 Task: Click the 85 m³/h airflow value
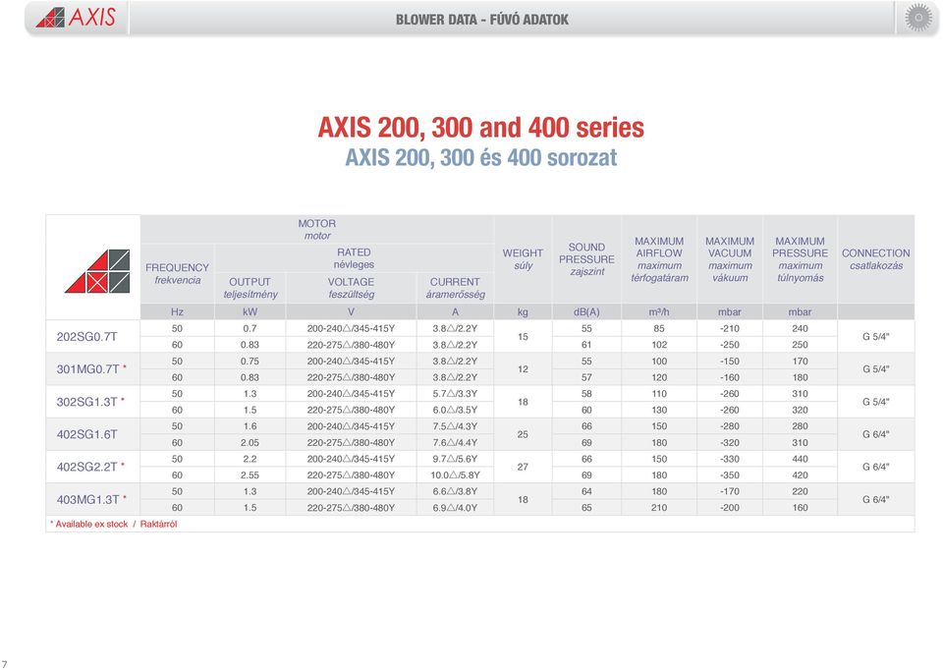tap(659, 328)
